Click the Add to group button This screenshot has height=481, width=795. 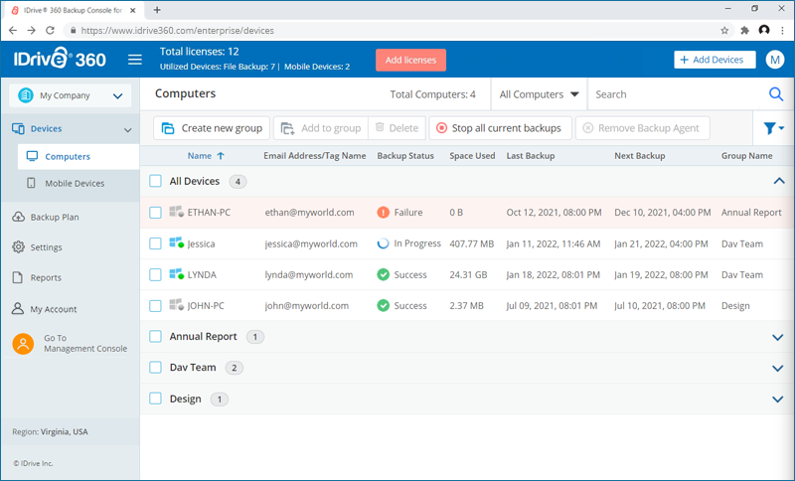[321, 128]
